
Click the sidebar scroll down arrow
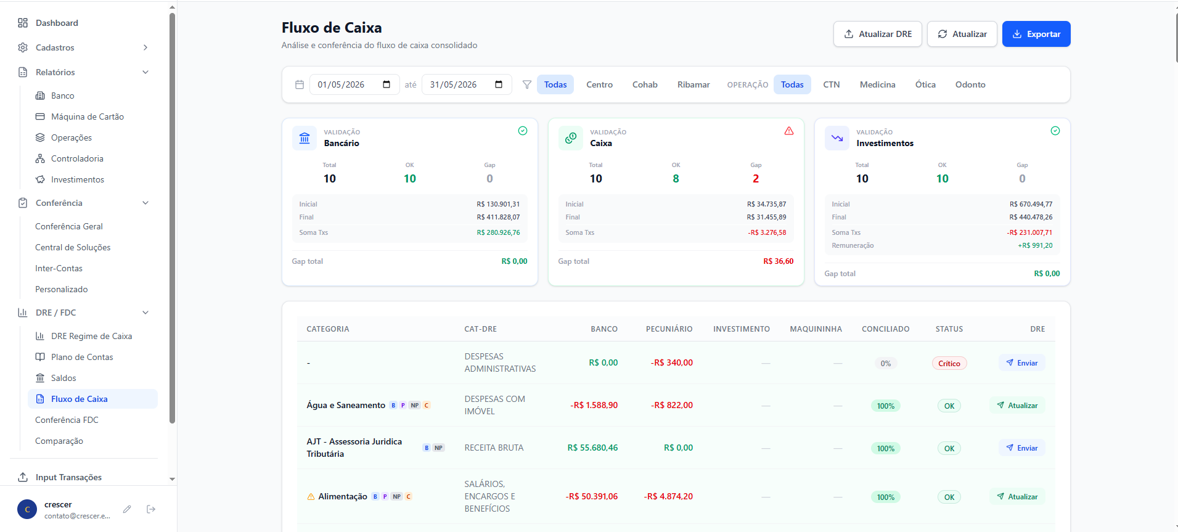172,479
